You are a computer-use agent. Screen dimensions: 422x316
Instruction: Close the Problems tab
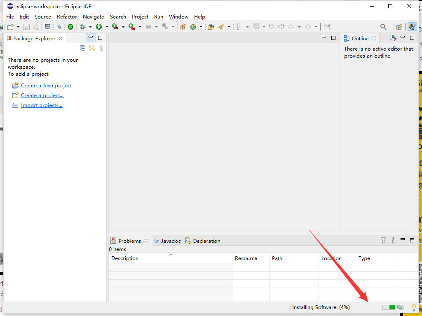tap(146, 241)
